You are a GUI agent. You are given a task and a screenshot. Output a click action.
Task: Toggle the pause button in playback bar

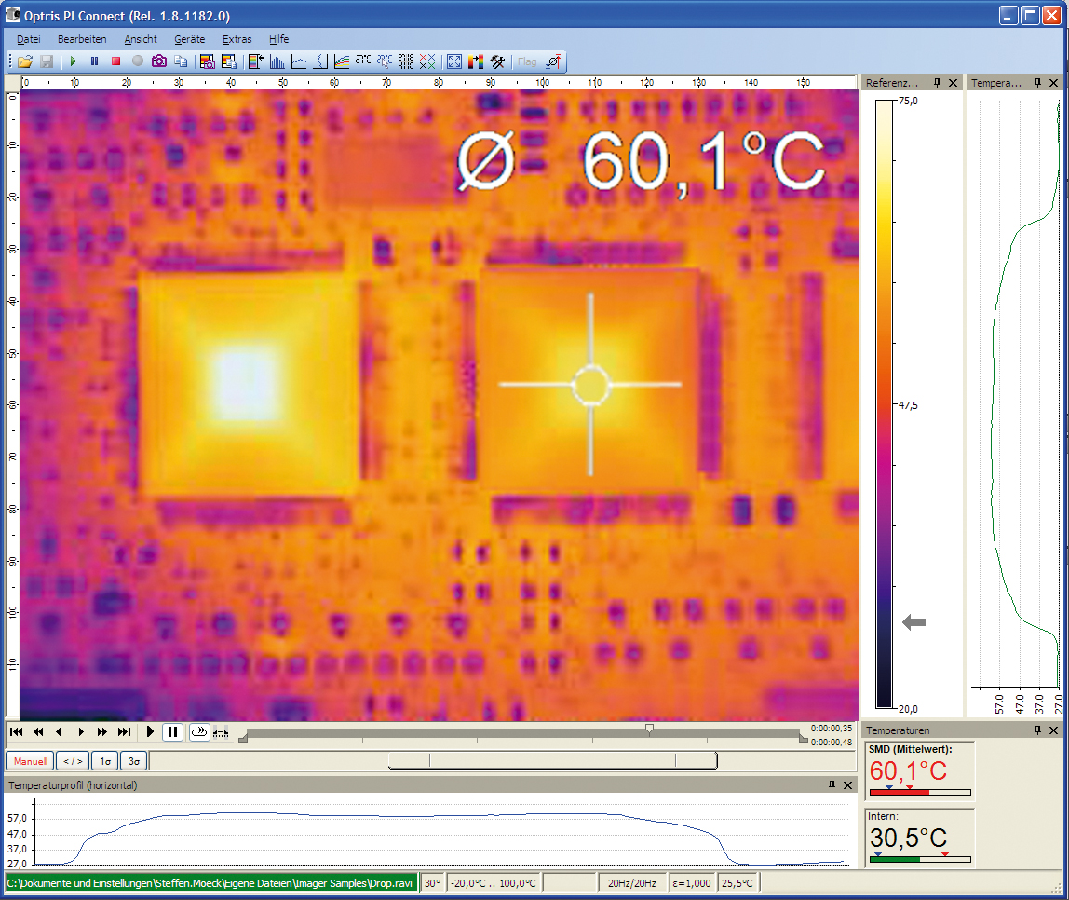pos(172,732)
